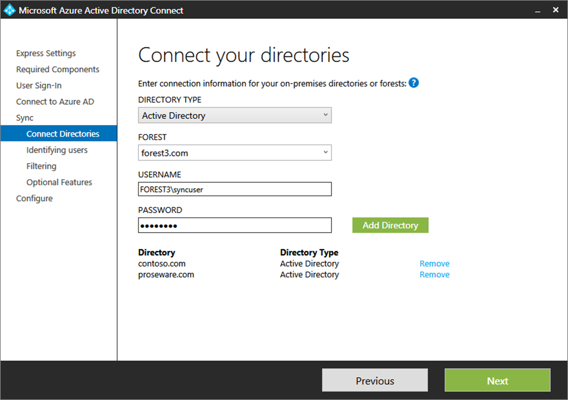Open Required Components step
The height and width of the screenshot is (400, 568).
pos(58,69)
